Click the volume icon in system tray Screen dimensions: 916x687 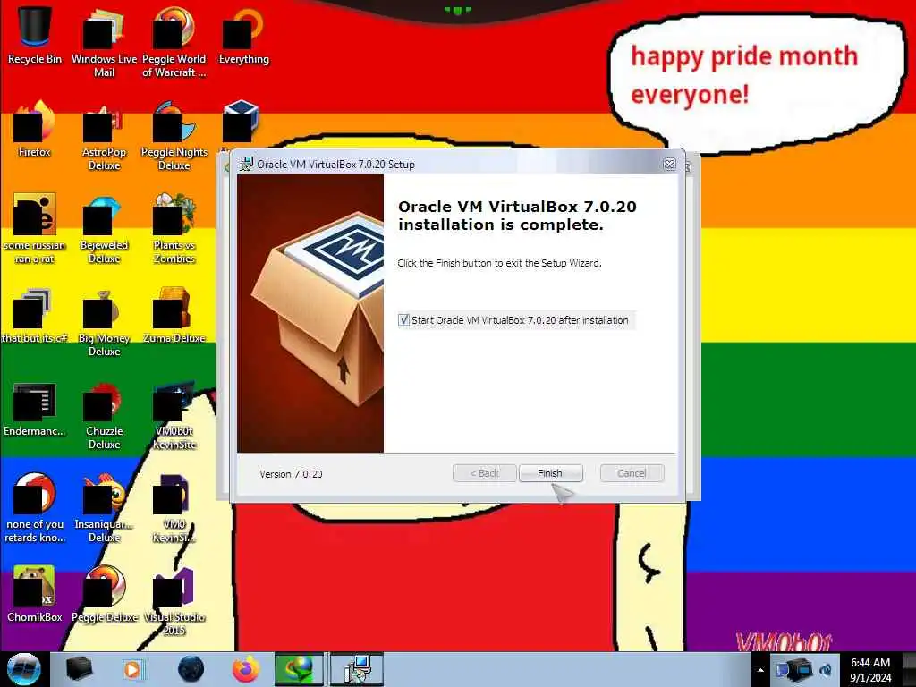tap(826, 670)
